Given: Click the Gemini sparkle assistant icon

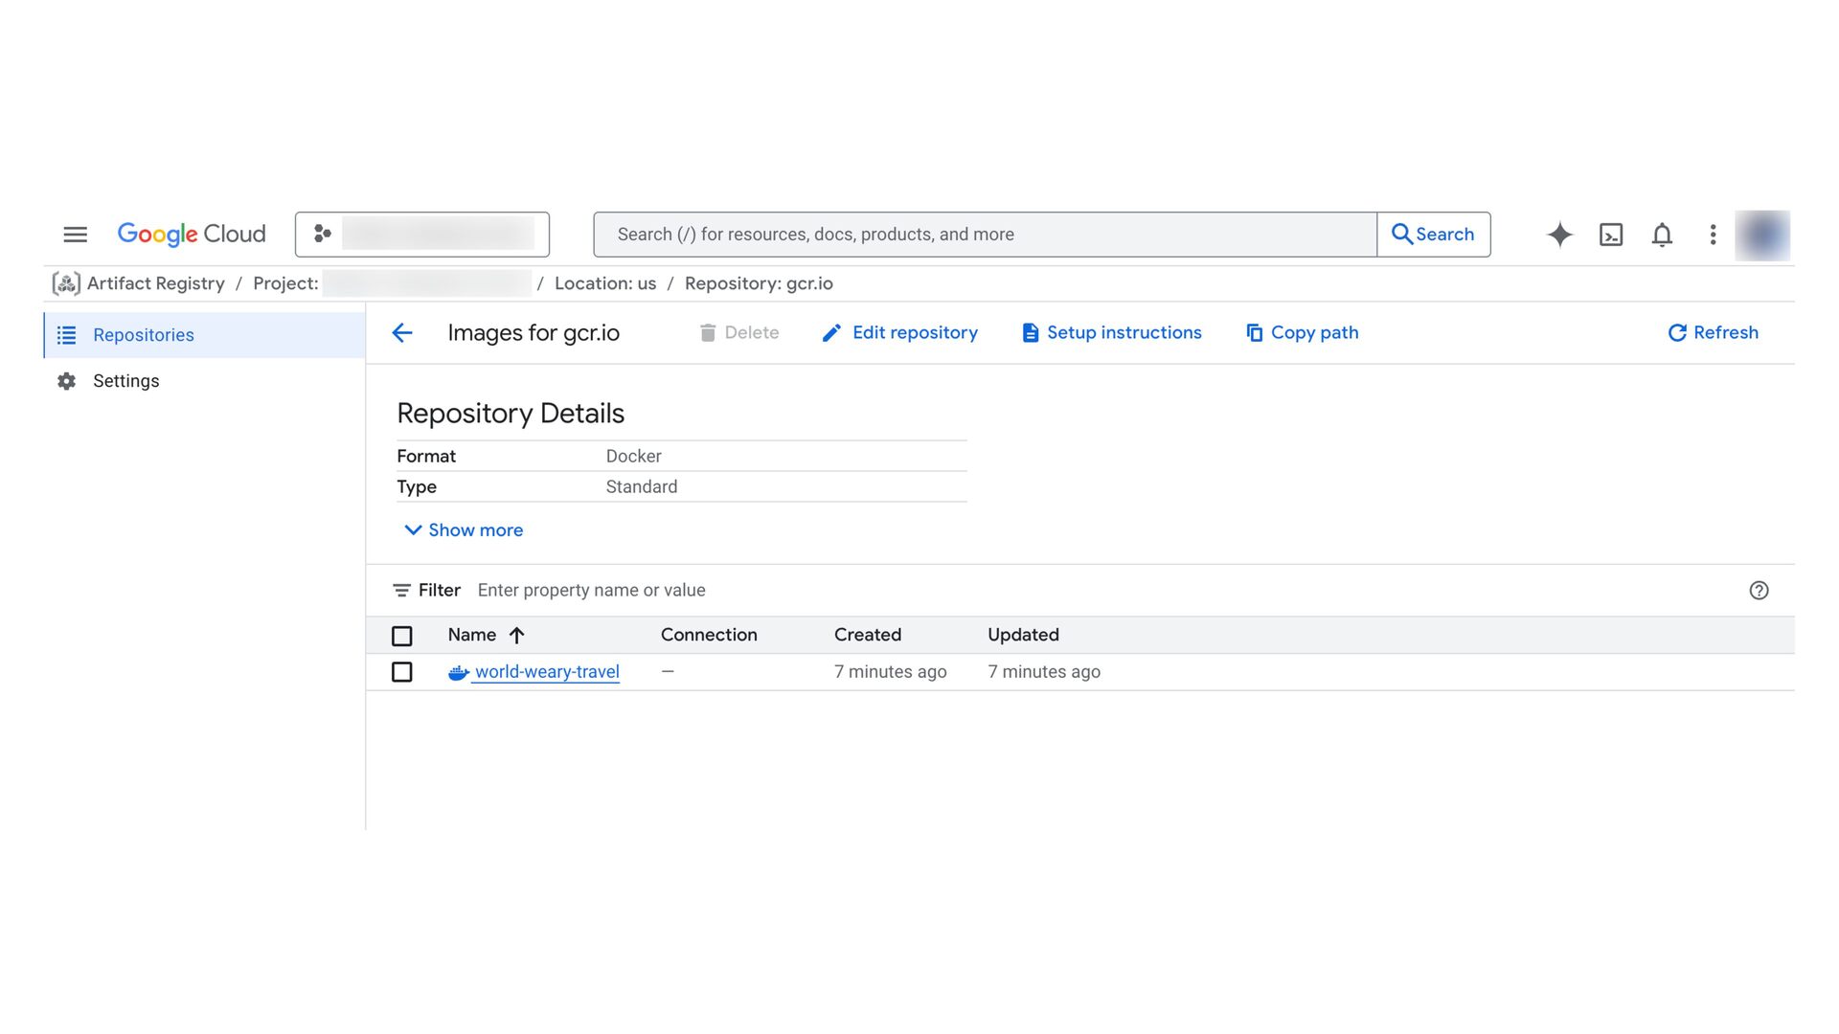Looking at the screenshot, I should (x=1559, y=235).
